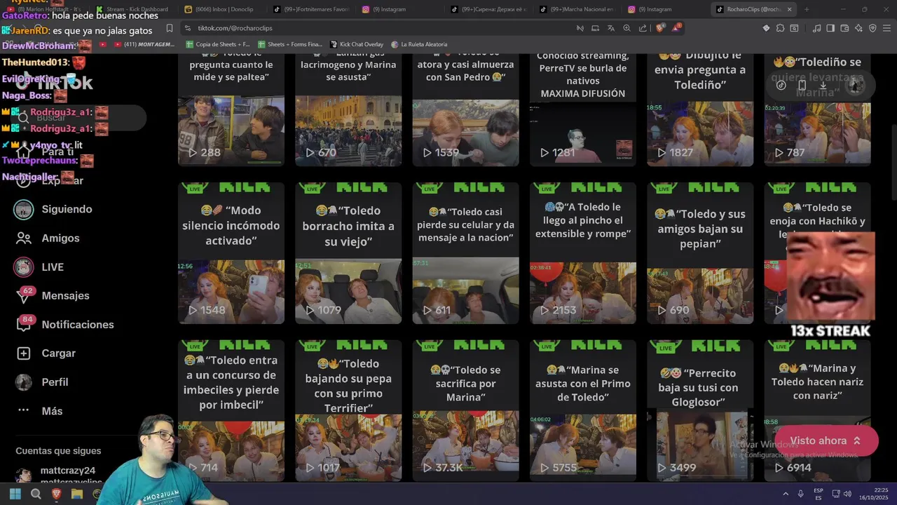
Task: Open Mensajes with 62 unread badge
Action: tap(53, 295)
